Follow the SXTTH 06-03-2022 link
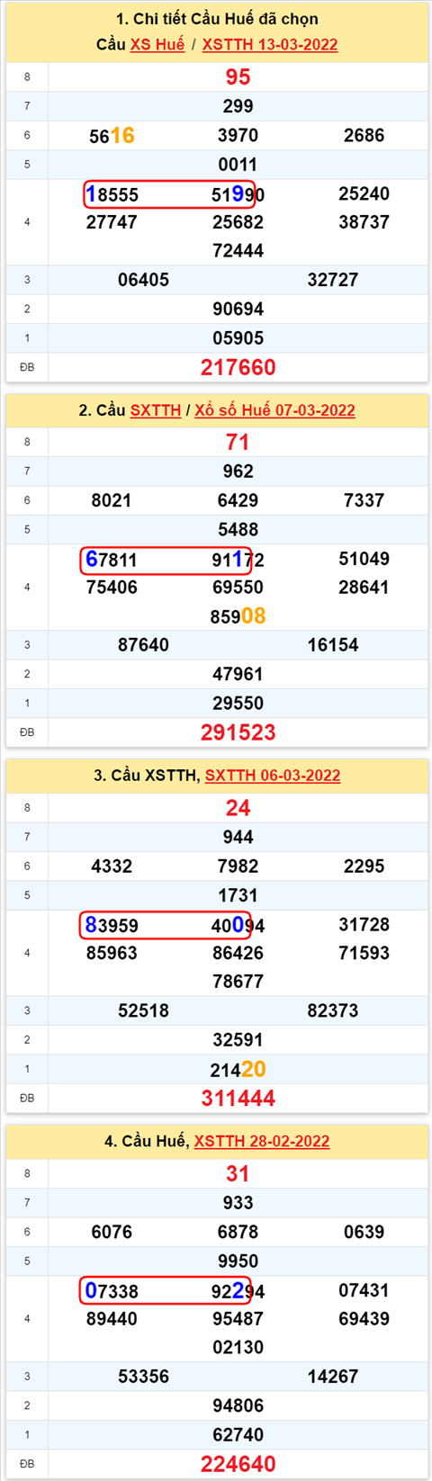Image resolution: width=432 pixels, height=1481 pixels. pos(273,776)
